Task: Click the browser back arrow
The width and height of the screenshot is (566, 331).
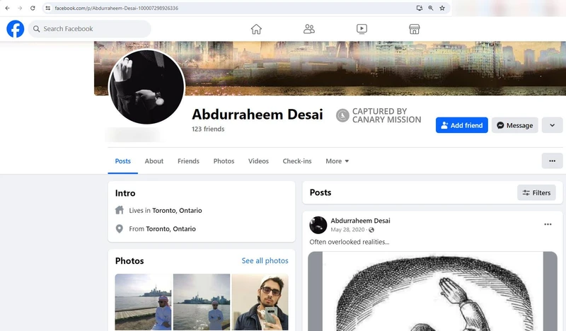Action: (x=7, y=8)
